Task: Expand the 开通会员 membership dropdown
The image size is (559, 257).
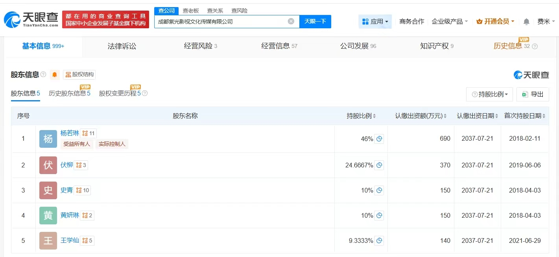Action: (495, 22)
